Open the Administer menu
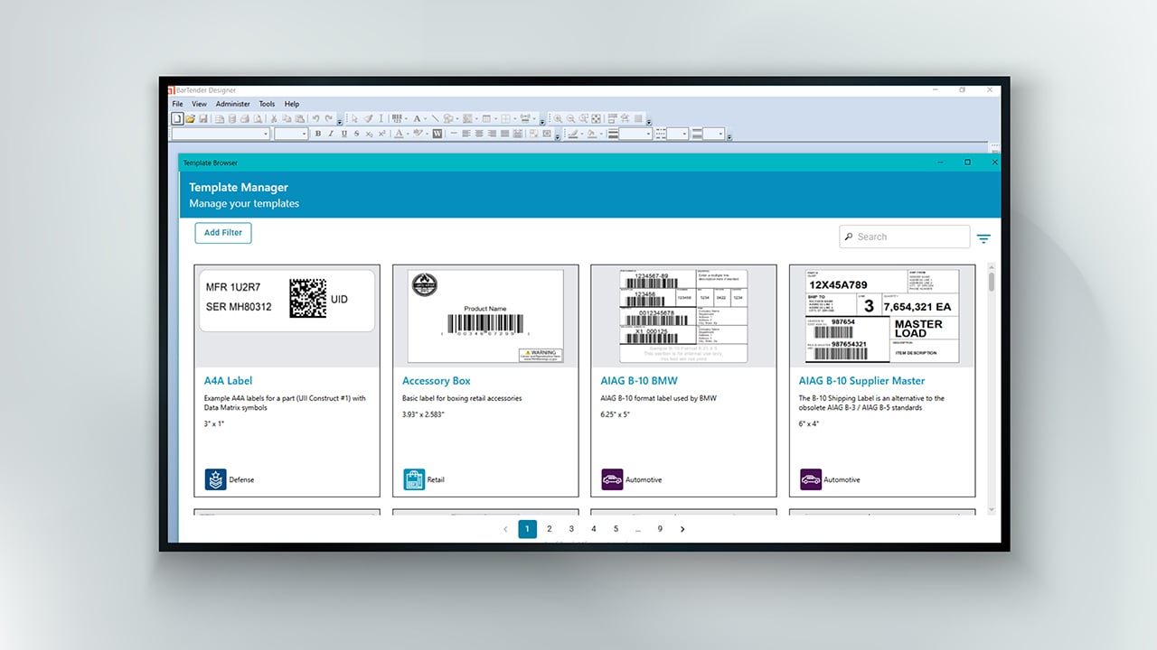 [232, 104]
